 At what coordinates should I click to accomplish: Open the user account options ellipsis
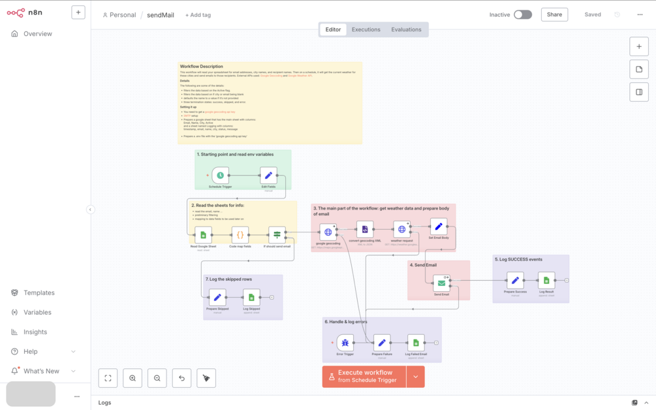[x=77, y=396]
